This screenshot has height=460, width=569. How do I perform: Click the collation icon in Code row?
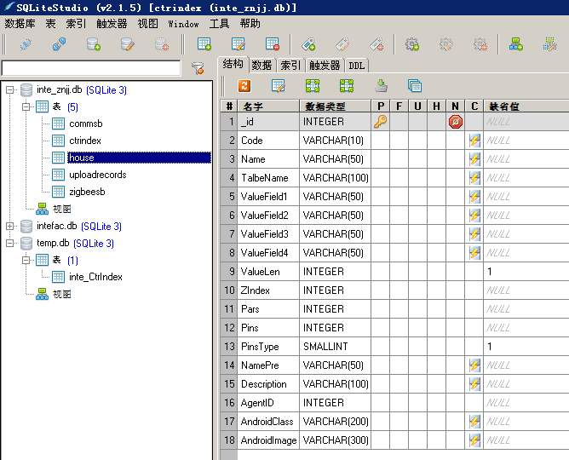tap(474, 141)
